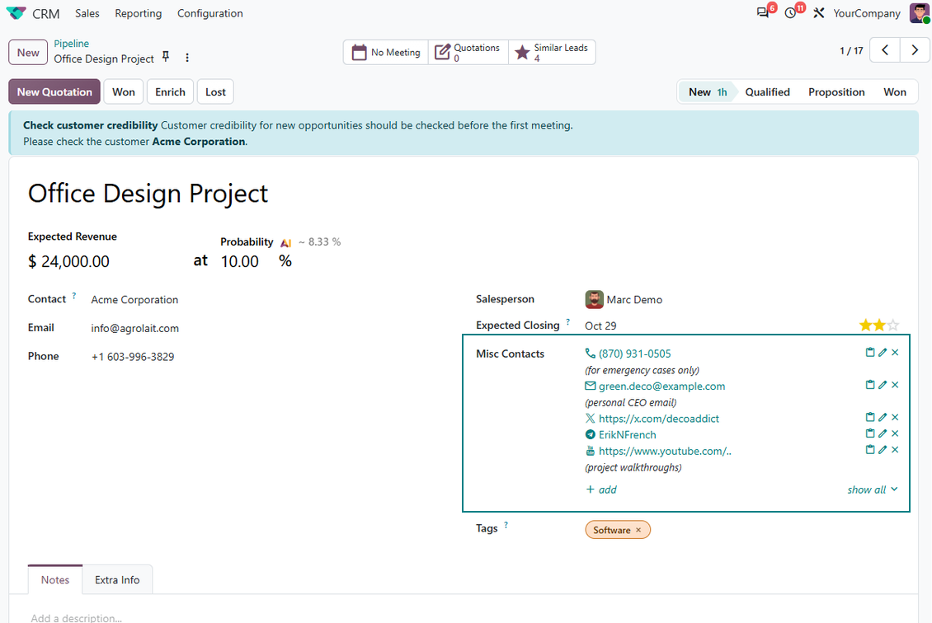Go to the next record arrow

pyautogui.click(x=915, y=50)
